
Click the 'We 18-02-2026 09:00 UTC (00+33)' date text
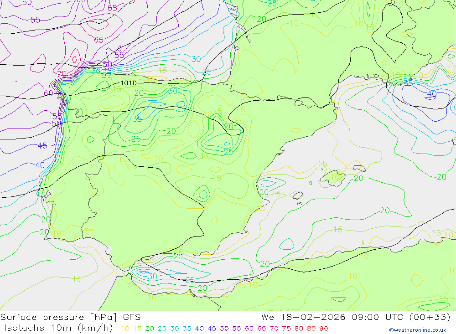(x=356, y=317)
